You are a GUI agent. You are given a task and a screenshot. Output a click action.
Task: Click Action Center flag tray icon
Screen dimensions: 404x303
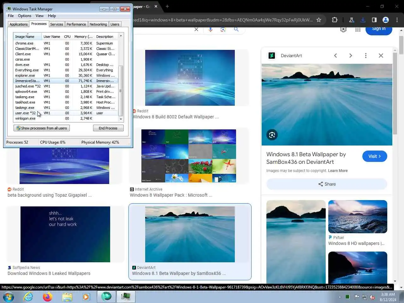point(357,297)
